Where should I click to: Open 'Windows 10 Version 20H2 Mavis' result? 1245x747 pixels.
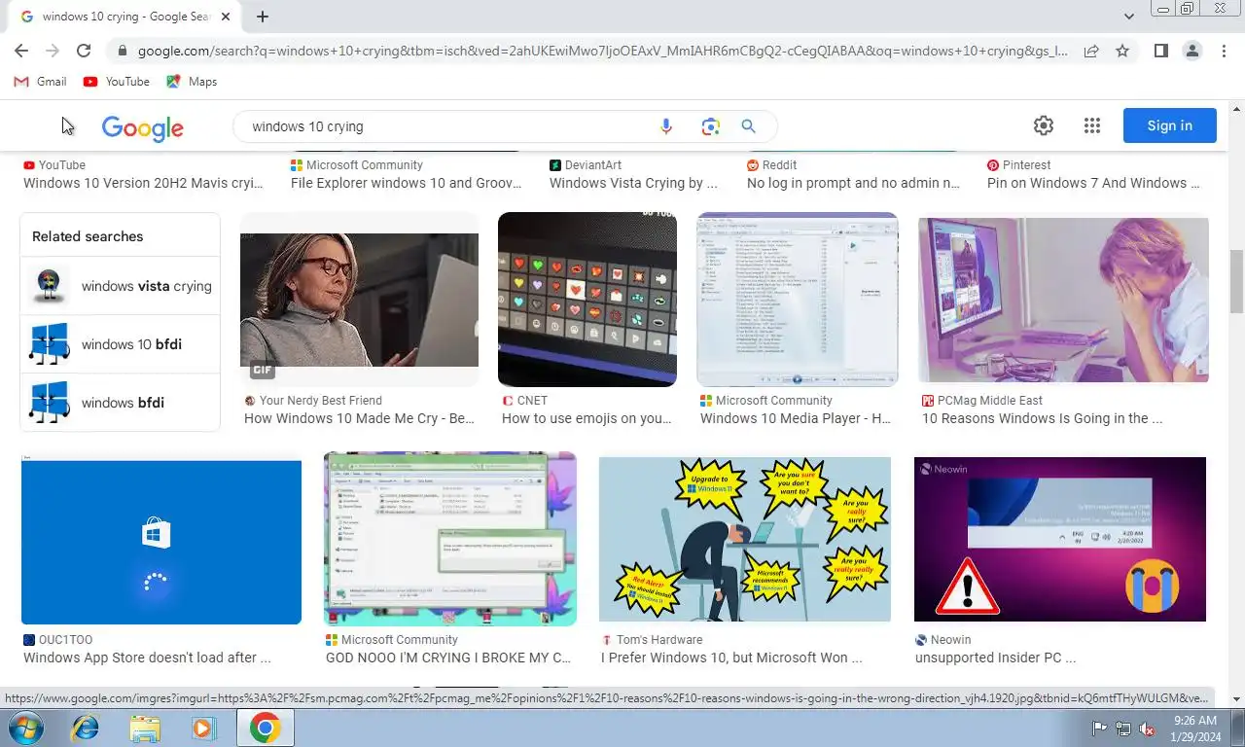pyautogui.click(x=144, y=183)
